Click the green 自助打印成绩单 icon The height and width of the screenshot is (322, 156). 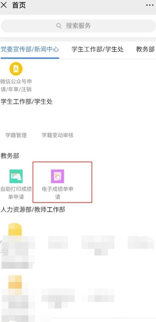[16, 176]
